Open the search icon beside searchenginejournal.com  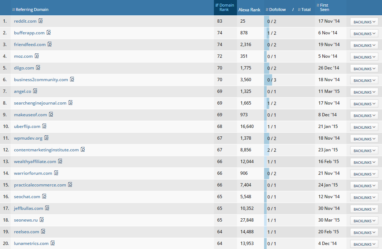coord(71,103)
